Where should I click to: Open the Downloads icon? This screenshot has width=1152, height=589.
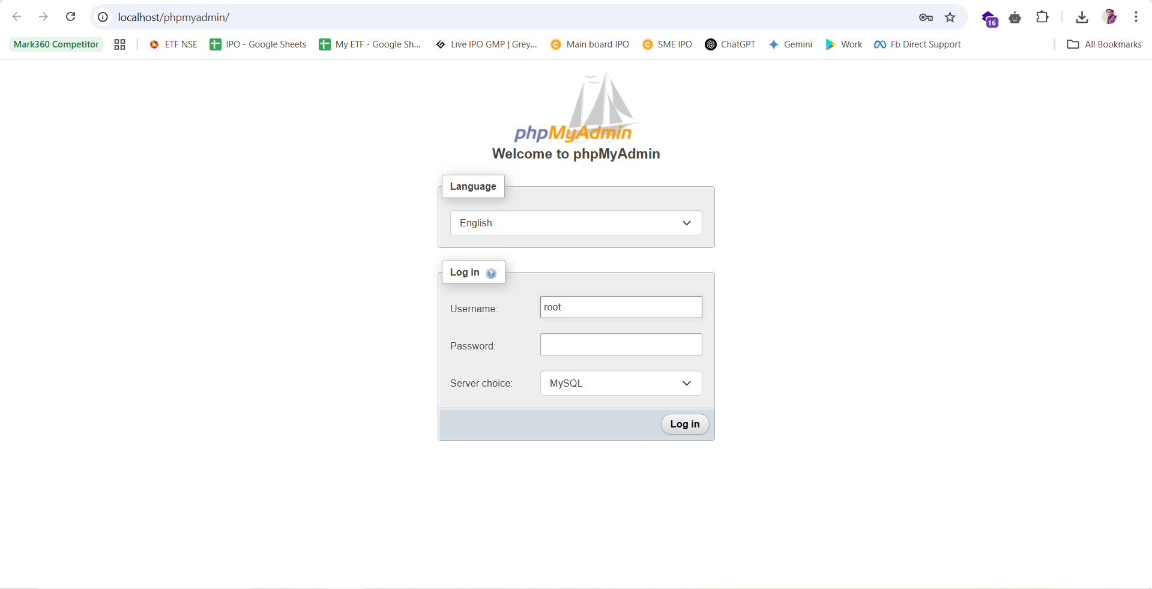1082,17
